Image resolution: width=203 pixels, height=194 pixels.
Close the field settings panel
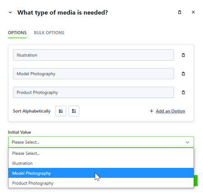[193, 12]
